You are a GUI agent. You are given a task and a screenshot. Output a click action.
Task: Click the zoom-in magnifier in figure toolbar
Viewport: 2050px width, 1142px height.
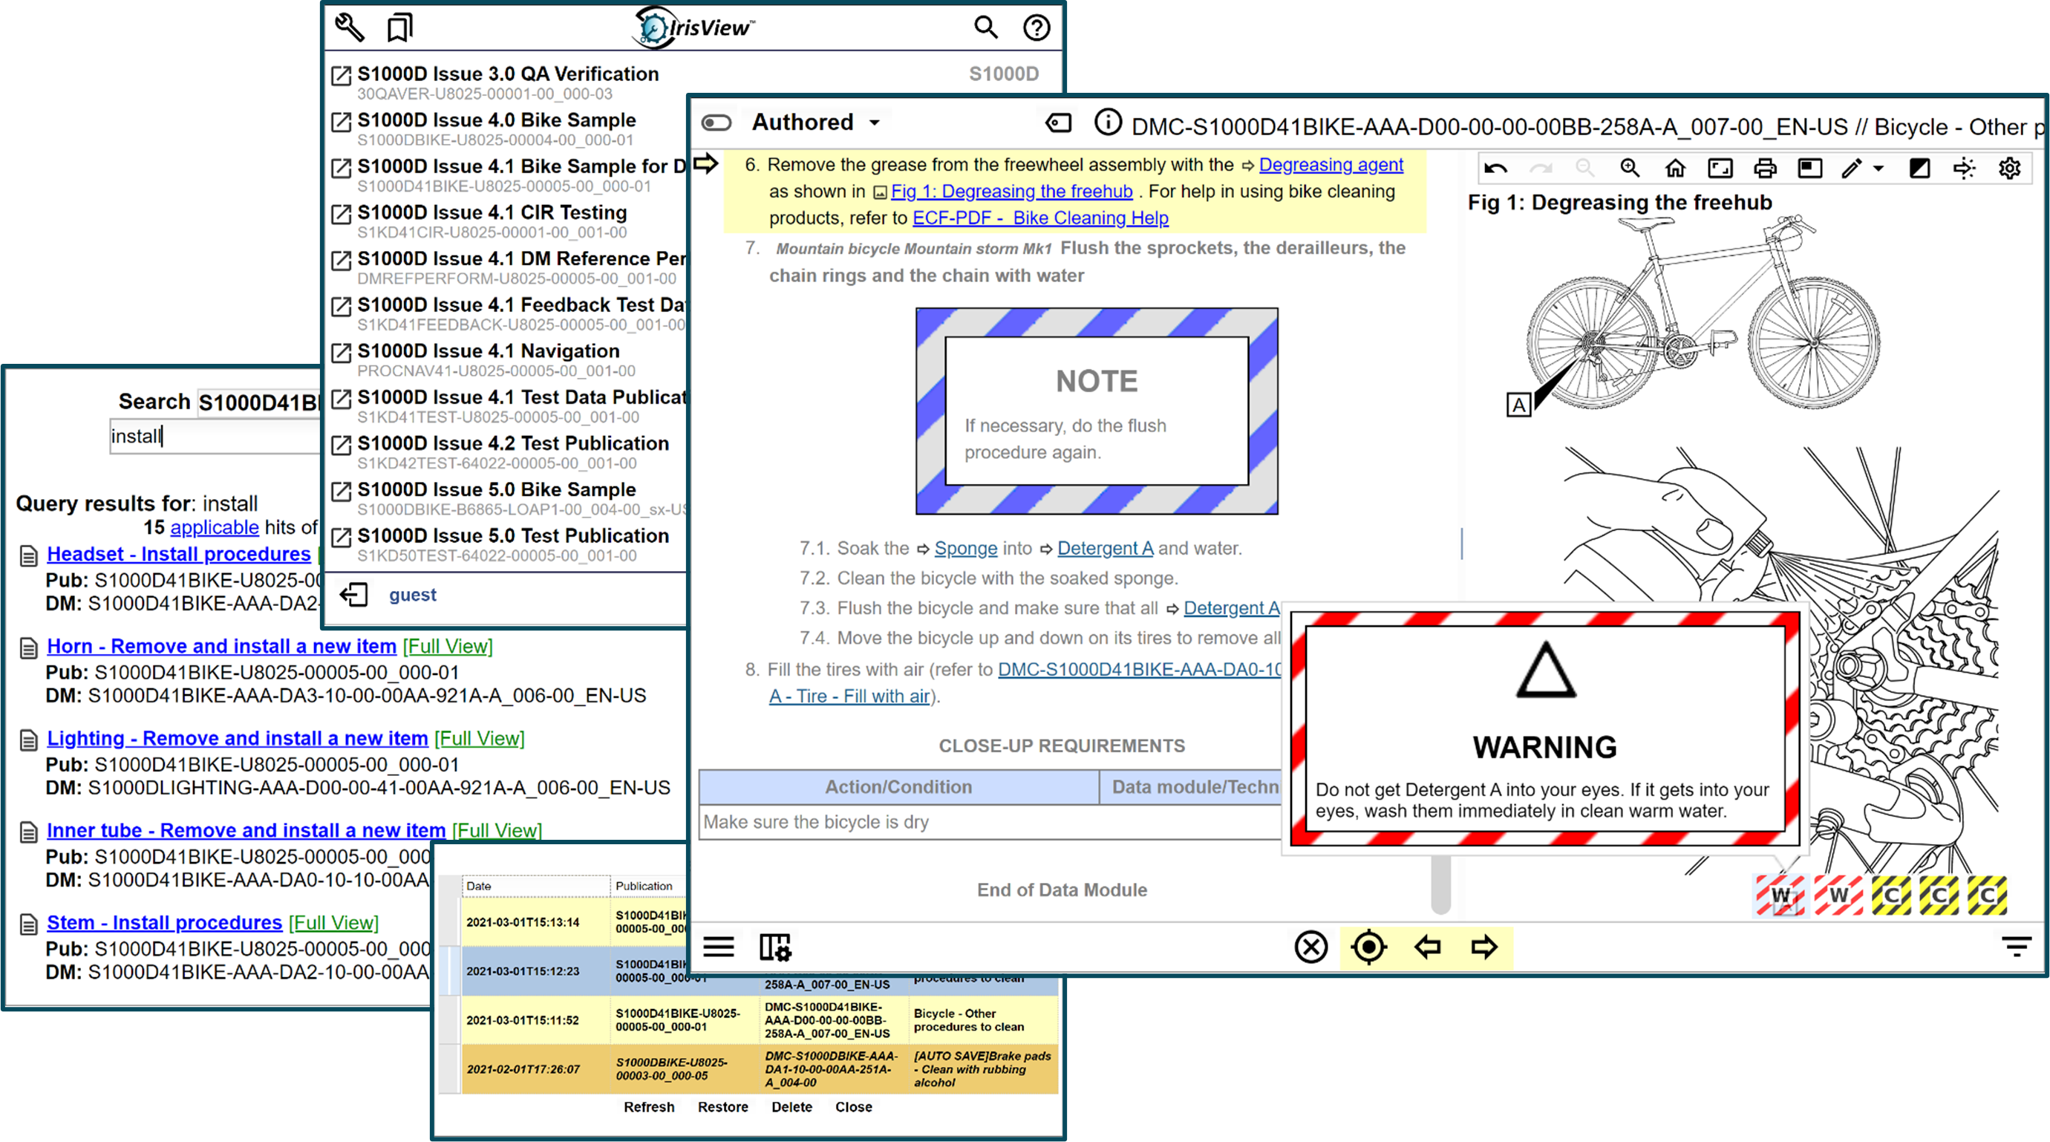tap(1630, 168)
